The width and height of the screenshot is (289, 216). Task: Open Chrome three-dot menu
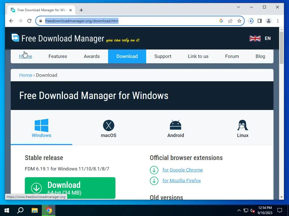tap(278, 21)
